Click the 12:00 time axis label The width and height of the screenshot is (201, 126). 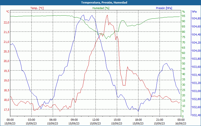[95, 120]
